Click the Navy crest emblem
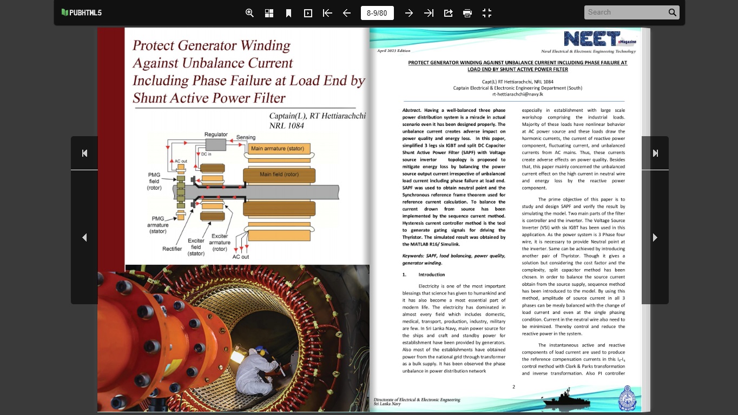 coord(628,399)
